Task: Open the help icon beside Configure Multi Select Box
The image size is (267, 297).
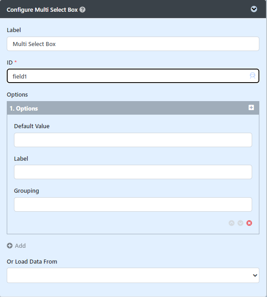Action: [x=82, y=9]
